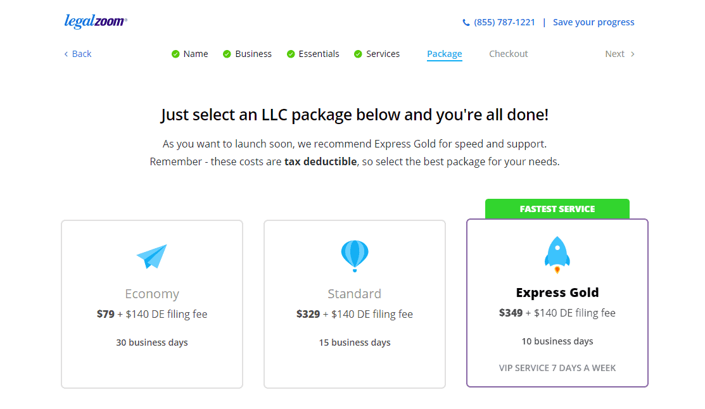Select the Economy $79 package card
This screenshot has height=409, width=705.
point(152,305)
